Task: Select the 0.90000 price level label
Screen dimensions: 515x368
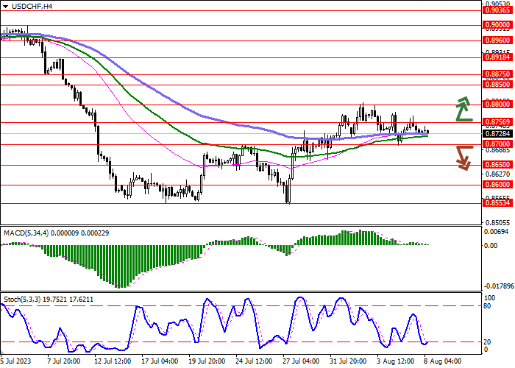Action: [497, 25]
